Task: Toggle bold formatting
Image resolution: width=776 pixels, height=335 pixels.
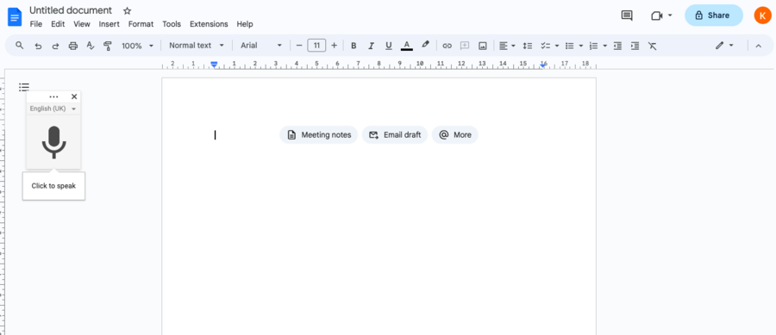Action: pos(354,46)
